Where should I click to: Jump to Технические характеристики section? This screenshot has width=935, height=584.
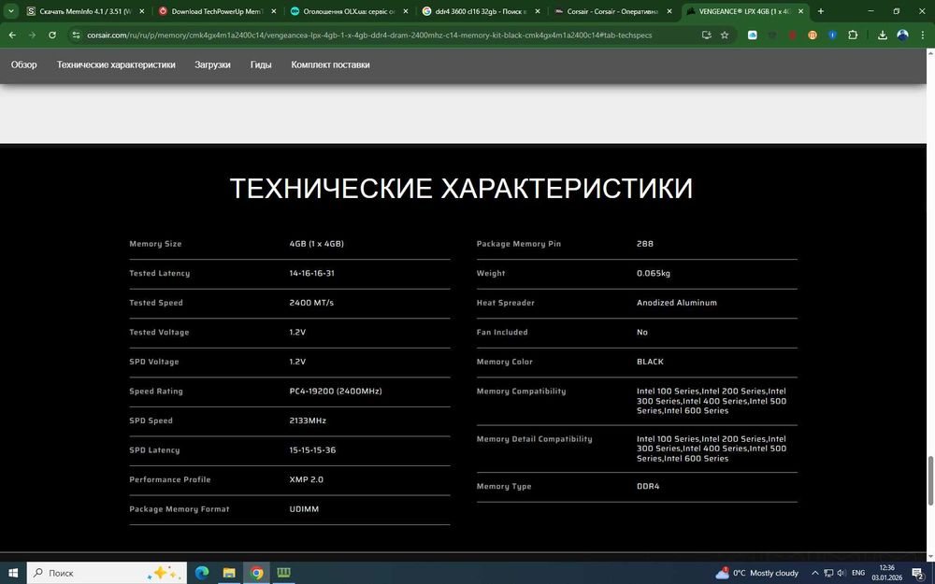(116, 64)
